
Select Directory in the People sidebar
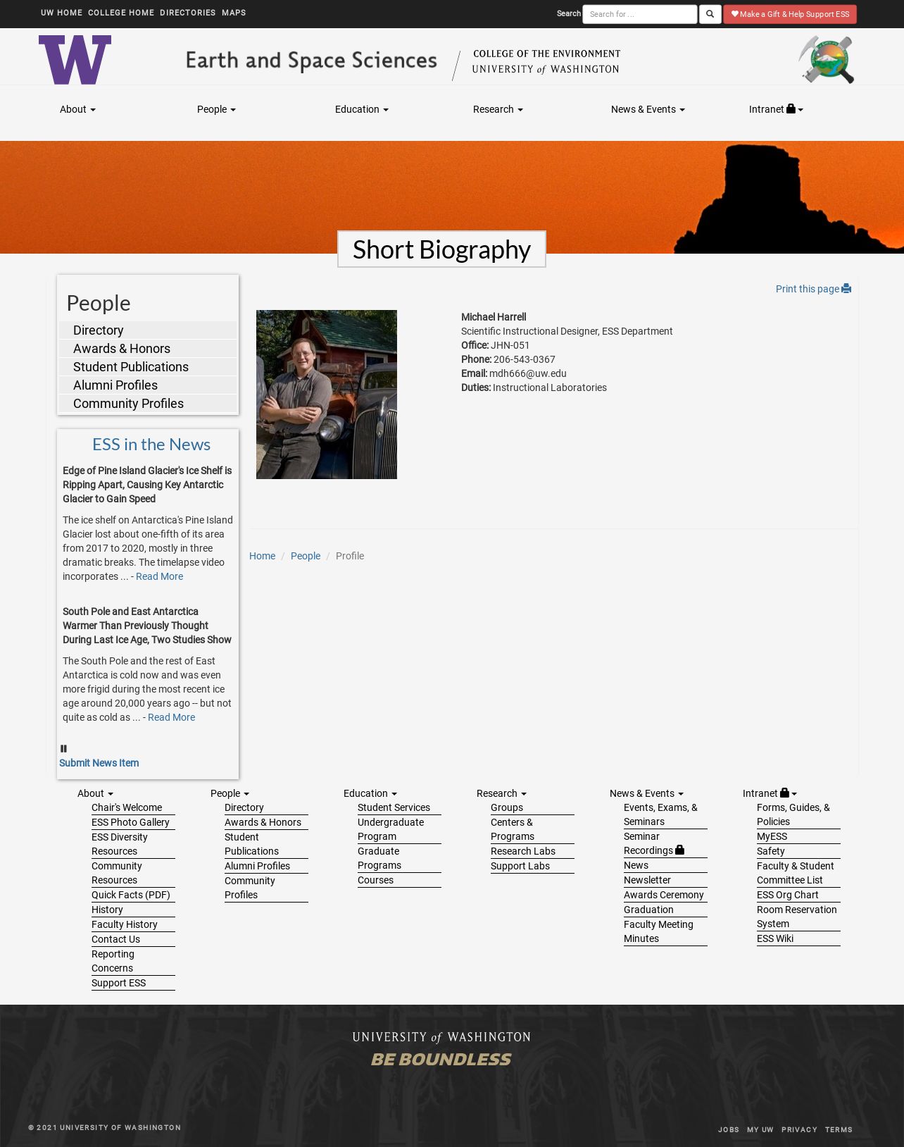pos(148,330)
